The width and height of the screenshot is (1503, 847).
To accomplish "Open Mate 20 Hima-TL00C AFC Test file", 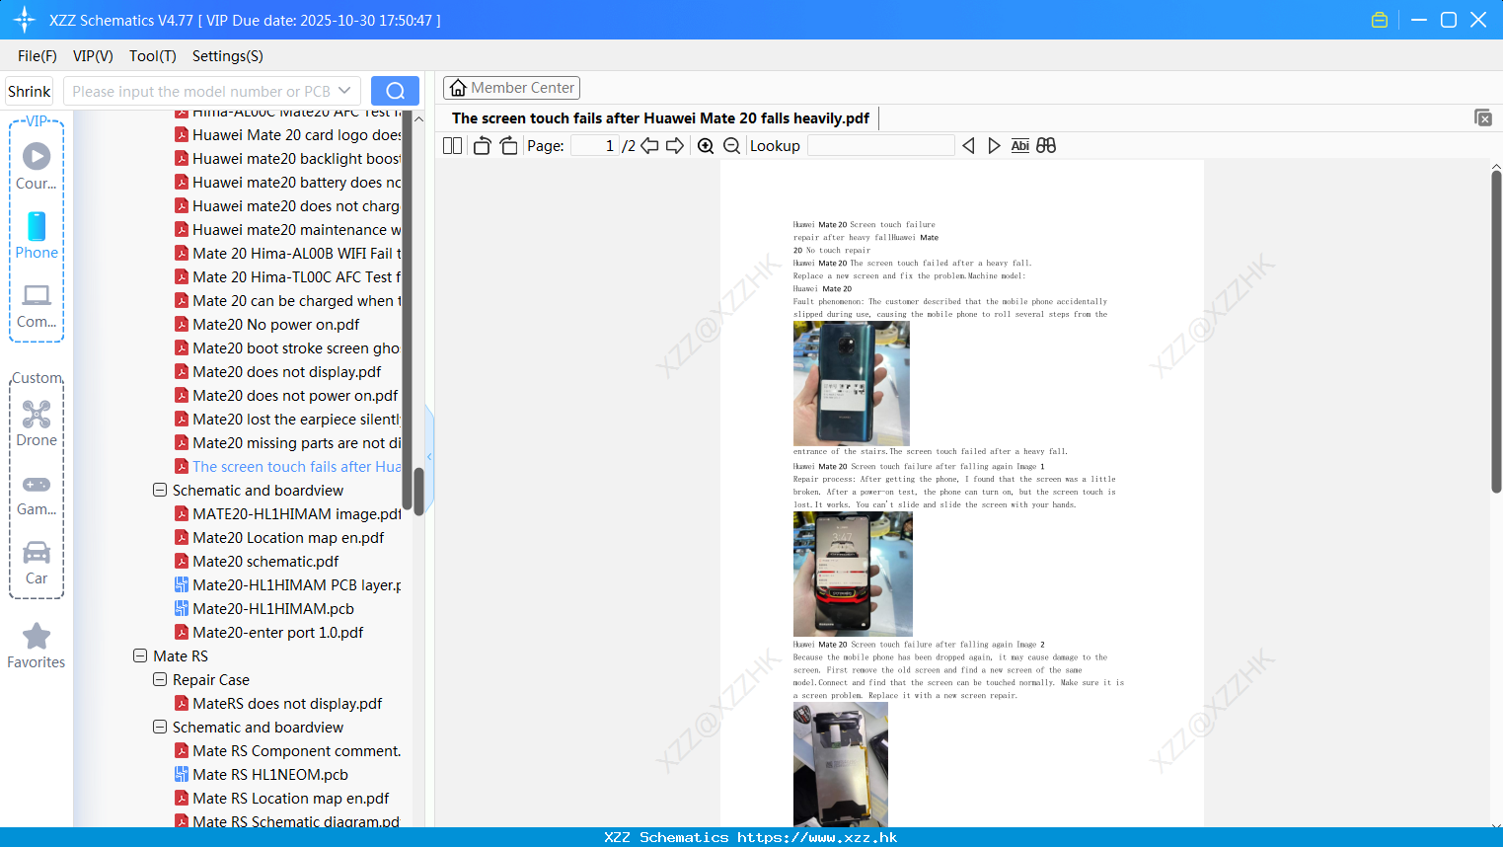I will (288, 277).
